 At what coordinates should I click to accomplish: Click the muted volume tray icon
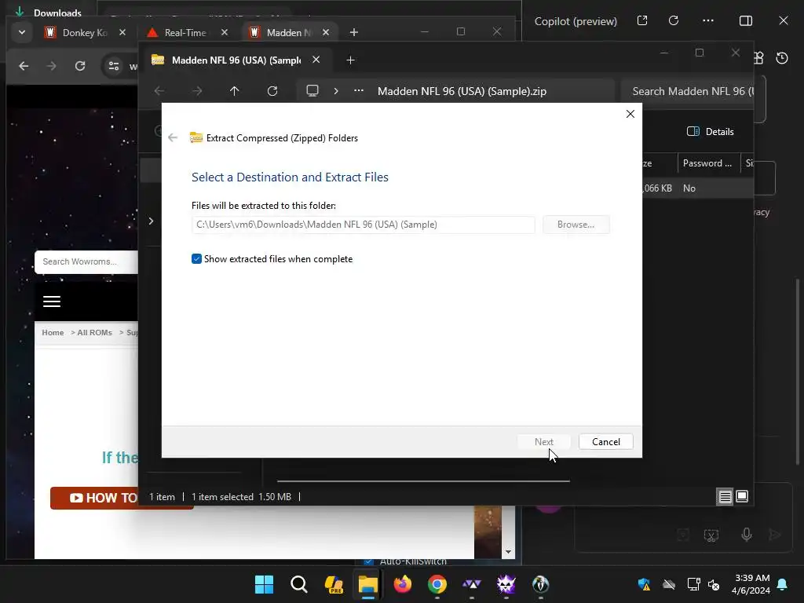point(713,584)
